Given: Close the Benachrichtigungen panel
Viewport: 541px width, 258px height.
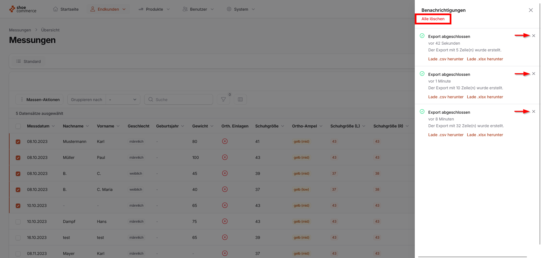Looking at the screenshot, I should [x=531, y=10].
